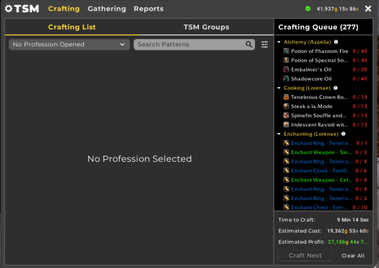Click Estimated Cost value 19,362g
Screen dimensions: 379x268
click(348, 231)
